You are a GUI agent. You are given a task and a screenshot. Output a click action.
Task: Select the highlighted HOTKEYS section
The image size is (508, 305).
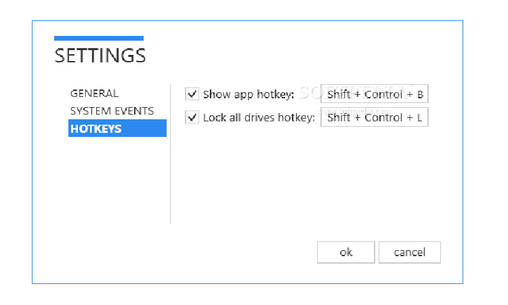tap(117, 128)
